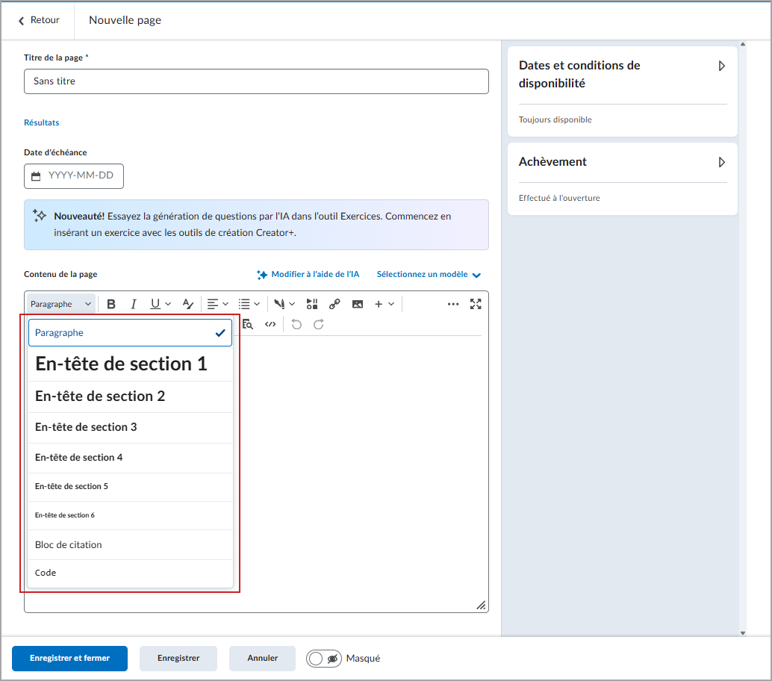
Task: Expand Dates et conditions de disponibilité panel
Action: click(722, 66)
